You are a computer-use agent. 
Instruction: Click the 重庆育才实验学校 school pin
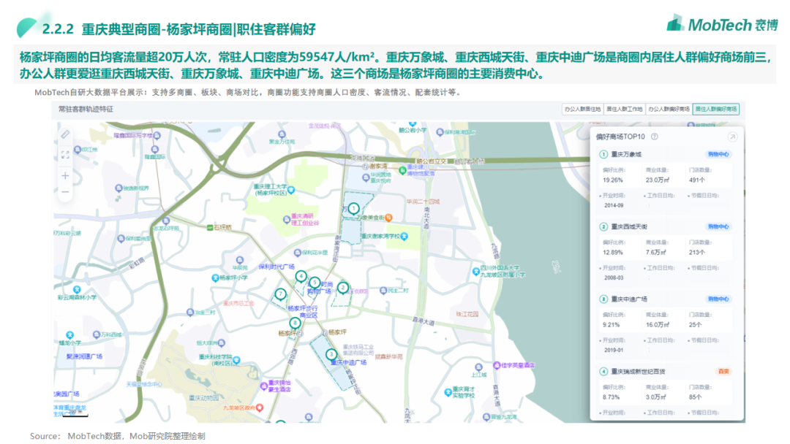(x=448, y=392)
